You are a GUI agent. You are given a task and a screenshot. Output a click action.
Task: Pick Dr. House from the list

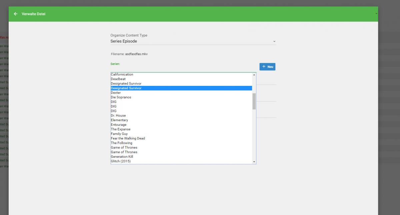[181, 115]
